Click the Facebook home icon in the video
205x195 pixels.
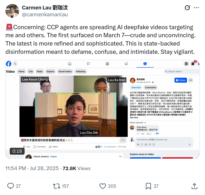70,64
